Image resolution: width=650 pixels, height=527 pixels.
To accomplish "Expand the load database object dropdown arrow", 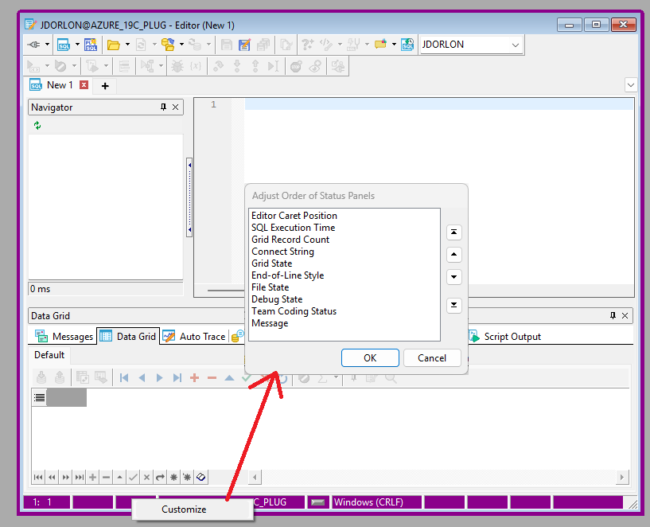I will point(181,44).
